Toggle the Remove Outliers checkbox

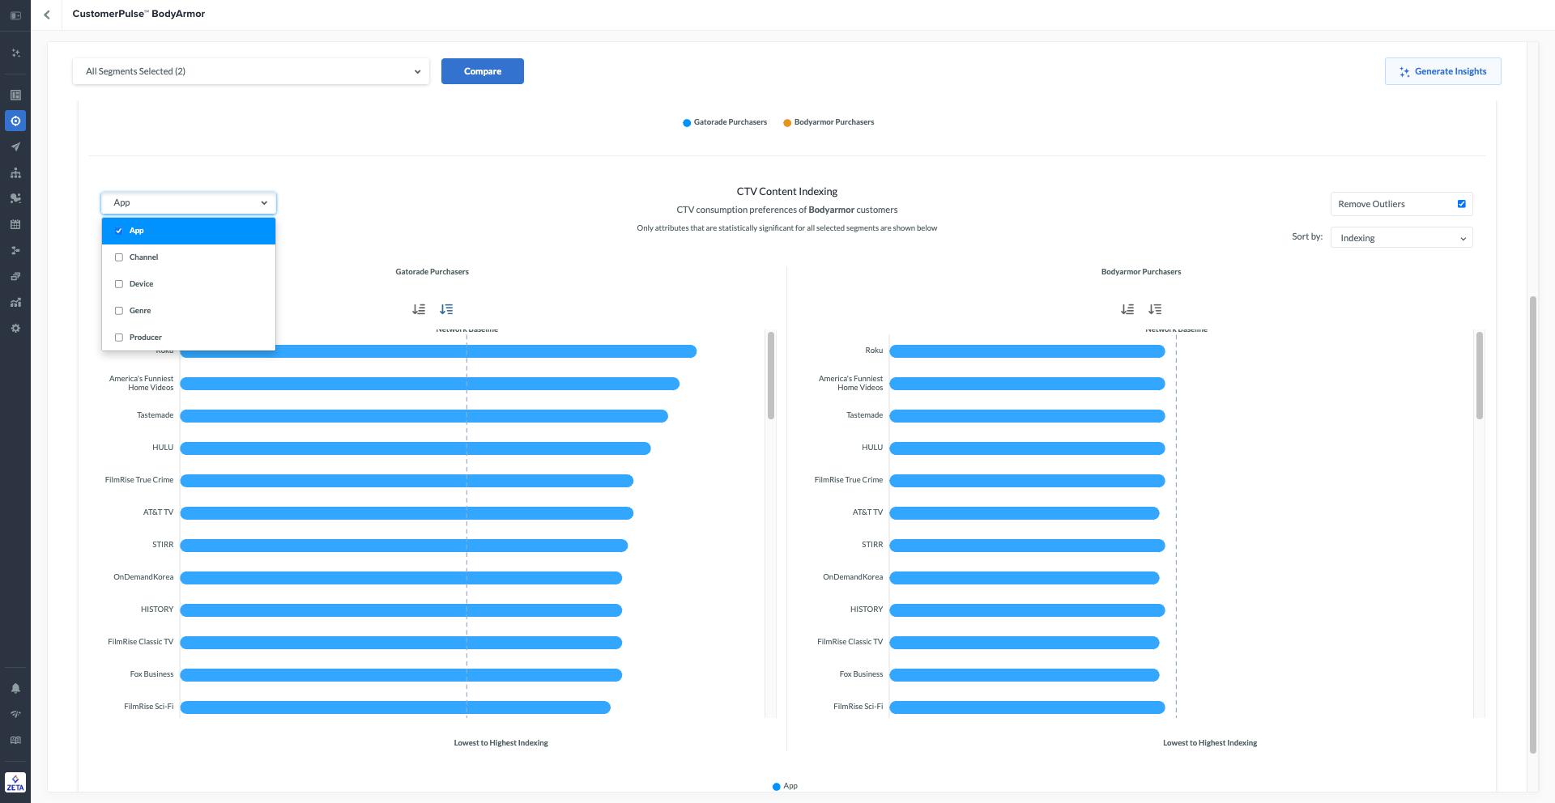point(1462,204)
